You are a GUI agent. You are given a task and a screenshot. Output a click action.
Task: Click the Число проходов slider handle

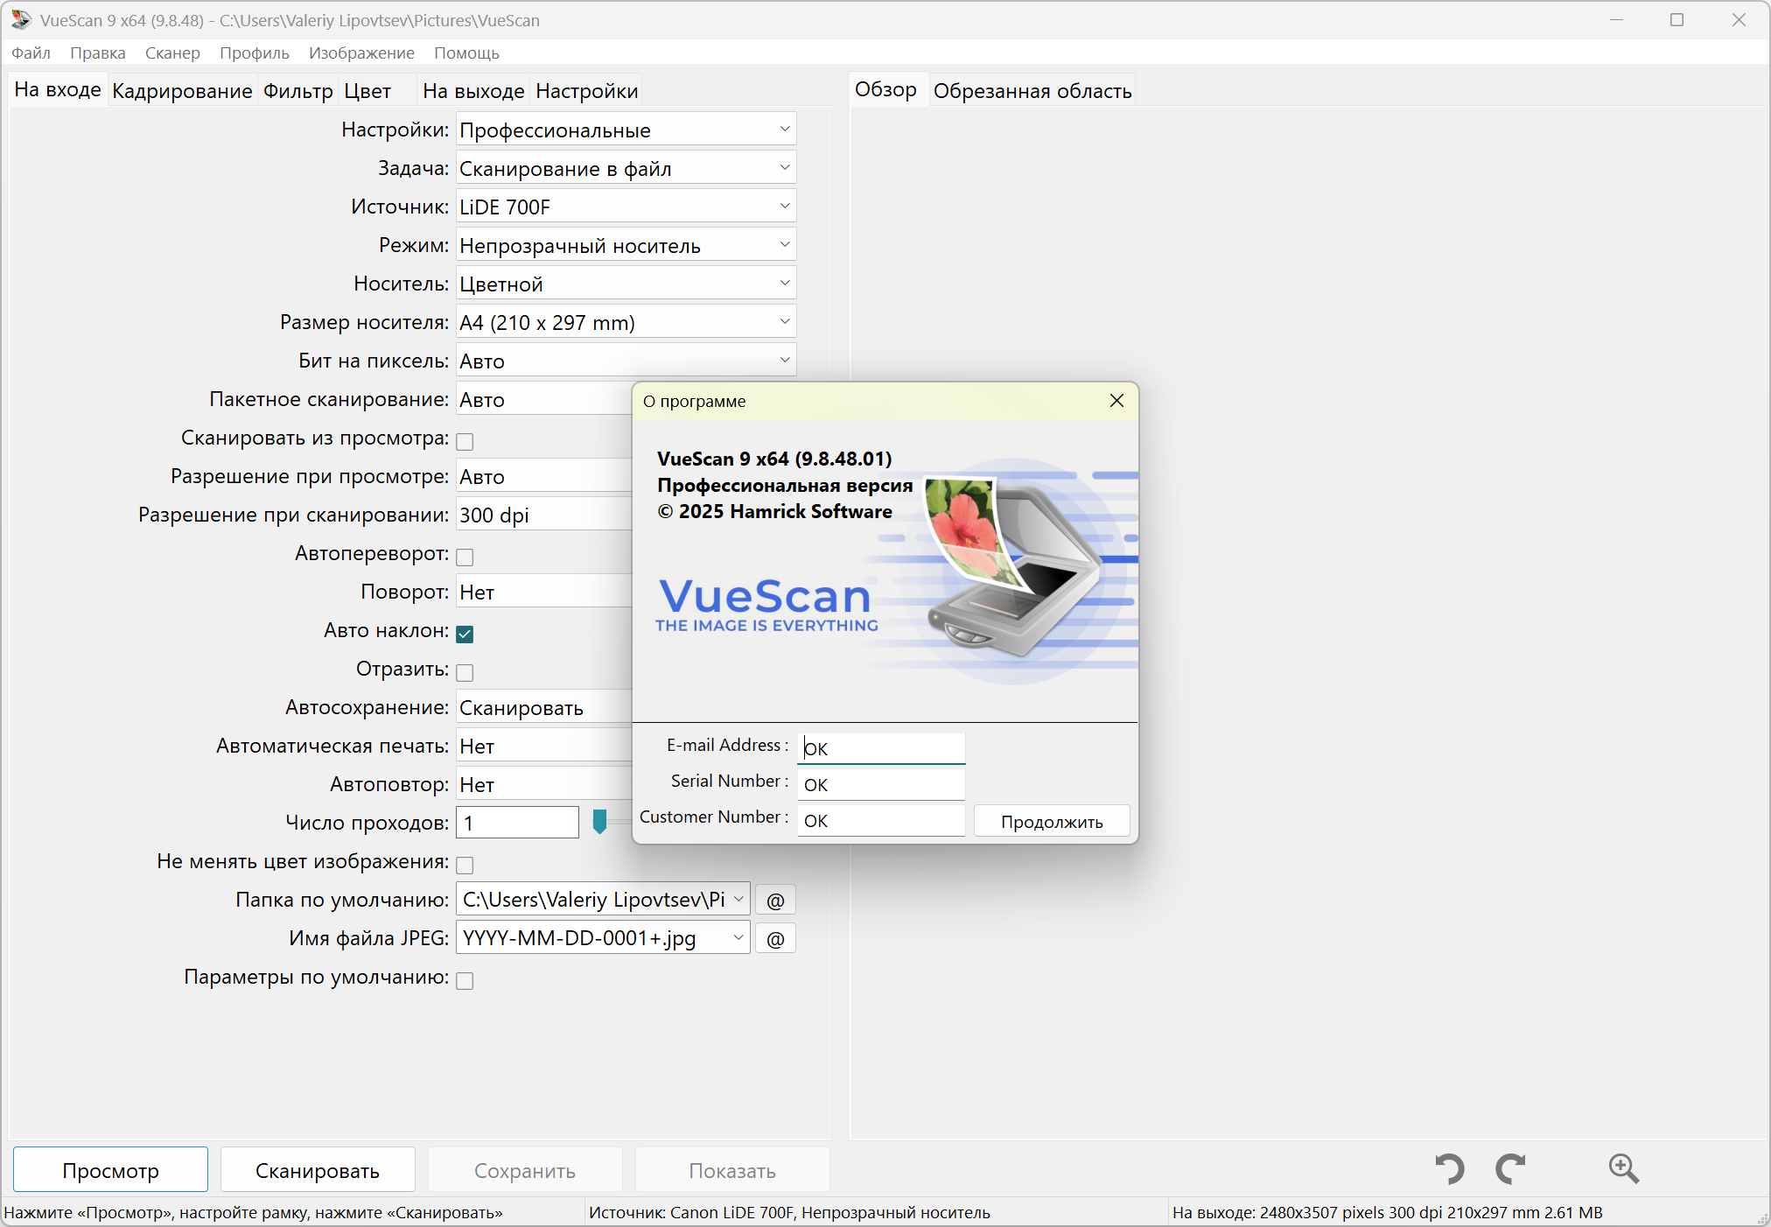[599, 822]
